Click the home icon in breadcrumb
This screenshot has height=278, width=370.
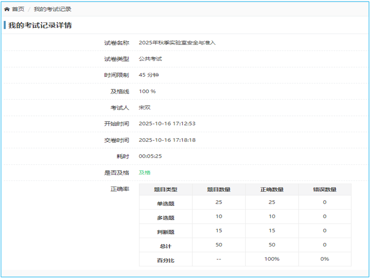point(7,9)
